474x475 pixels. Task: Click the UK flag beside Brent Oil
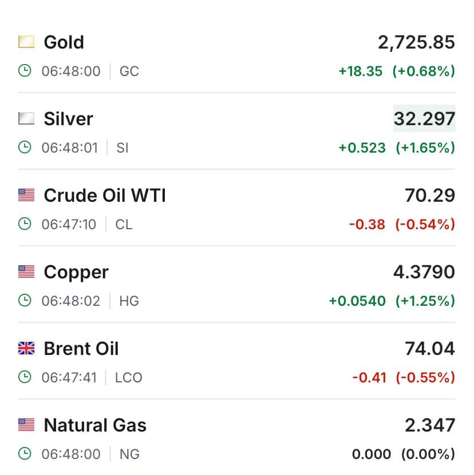coord(26,348)
